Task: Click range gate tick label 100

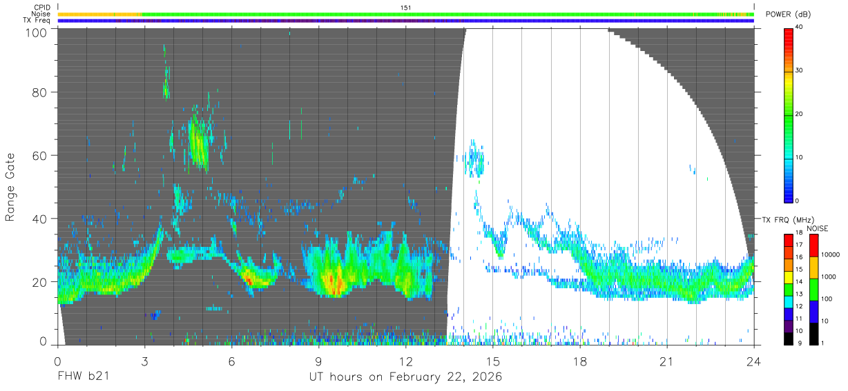Action: click(x=36, y=32)
